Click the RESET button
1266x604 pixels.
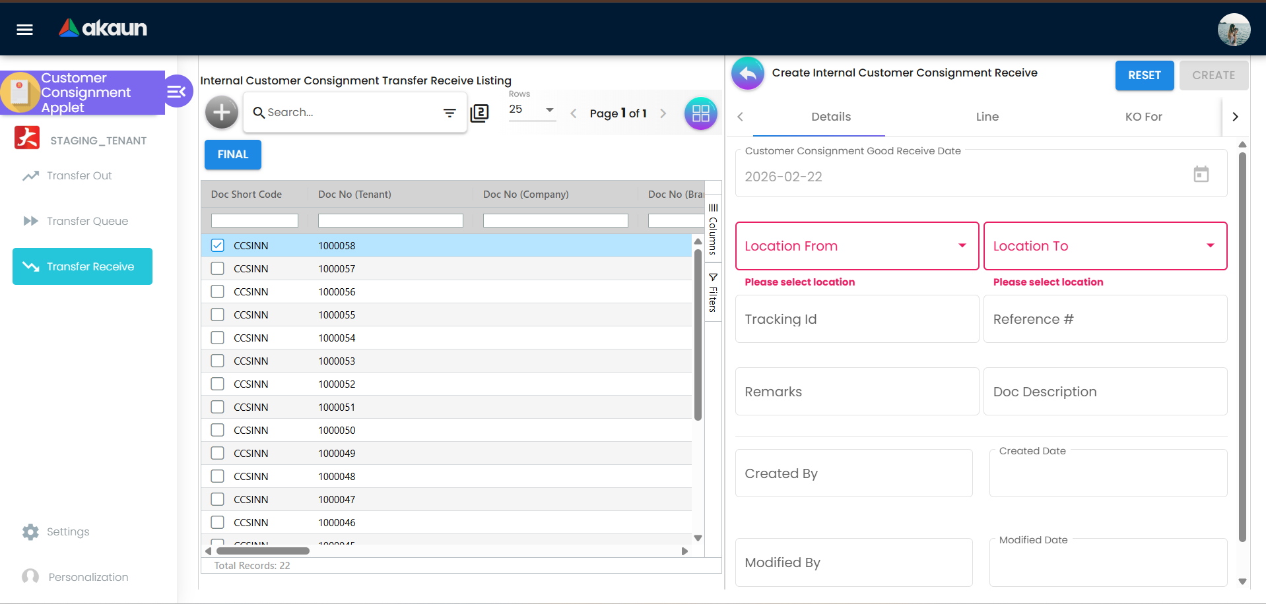click(1144, 75)
